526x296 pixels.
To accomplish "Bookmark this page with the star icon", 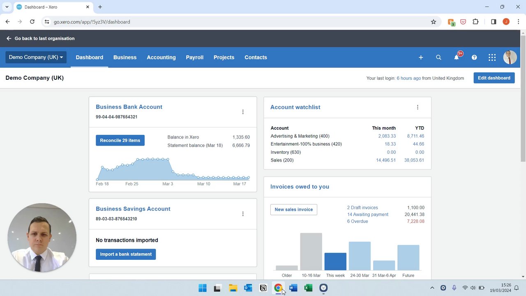I will tap(433, 22).
